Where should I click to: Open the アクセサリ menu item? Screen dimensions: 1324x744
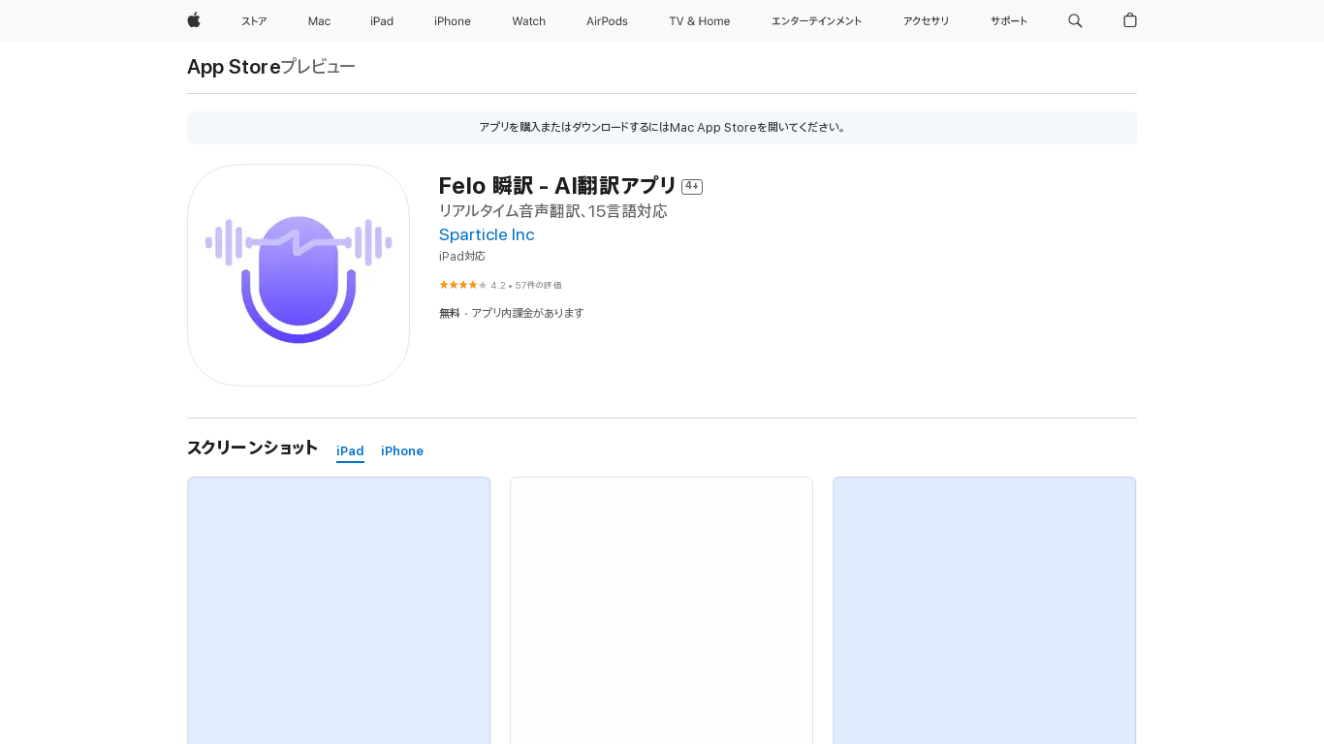coord(927,21)
